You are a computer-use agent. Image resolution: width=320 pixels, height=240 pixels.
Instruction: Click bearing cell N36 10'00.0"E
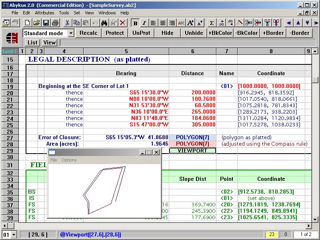coord(126,112)
